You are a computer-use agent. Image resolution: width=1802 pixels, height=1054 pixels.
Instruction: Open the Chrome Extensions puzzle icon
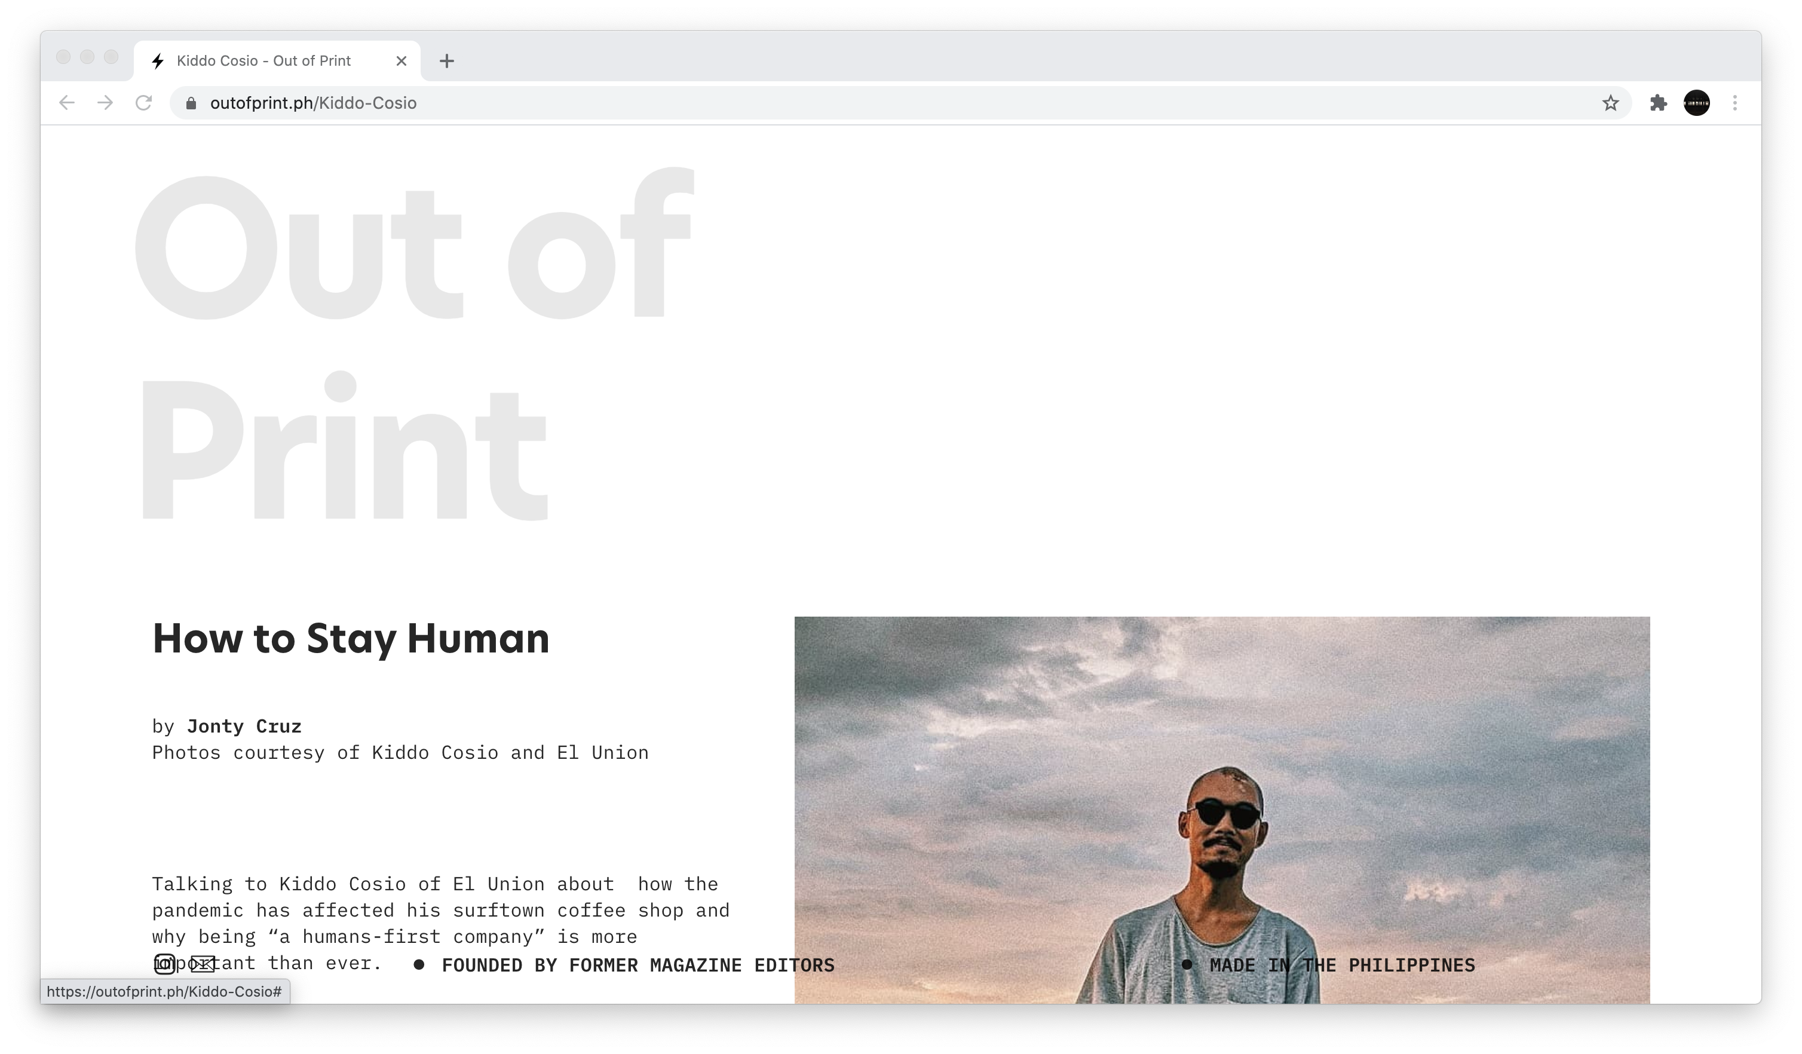coord(1658,103)
